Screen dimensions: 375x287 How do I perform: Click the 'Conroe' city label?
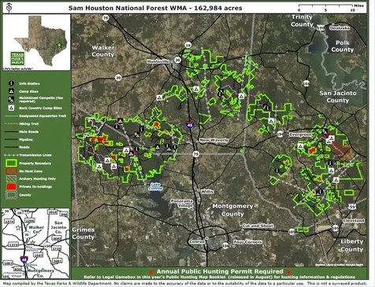click(x=197, y=241)
